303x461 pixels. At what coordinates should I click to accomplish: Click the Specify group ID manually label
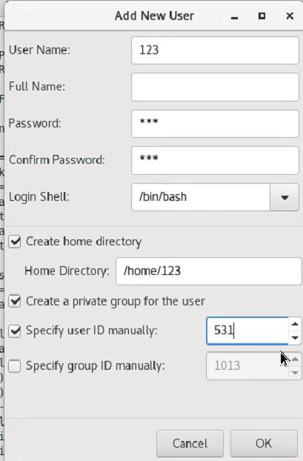pos(96,366)
